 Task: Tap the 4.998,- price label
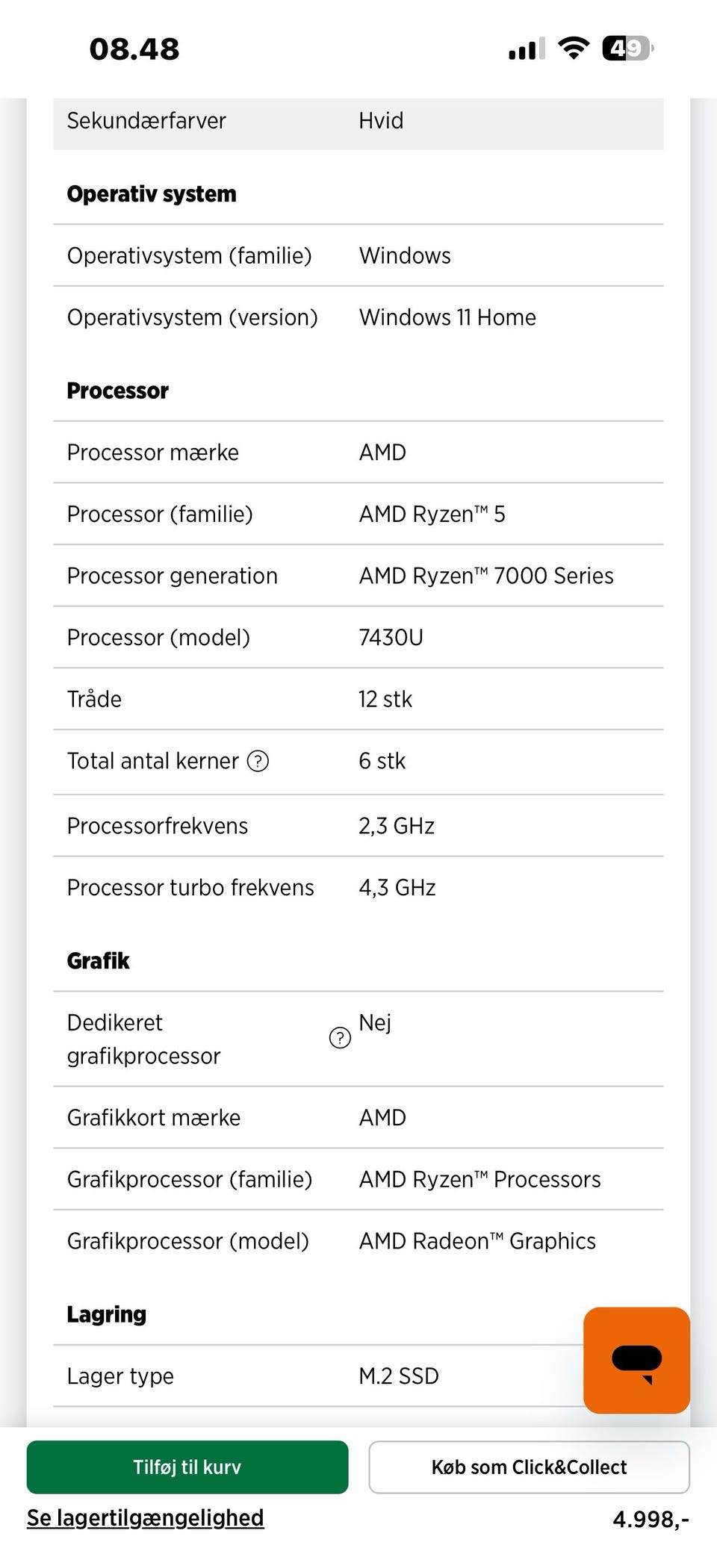651,1519
